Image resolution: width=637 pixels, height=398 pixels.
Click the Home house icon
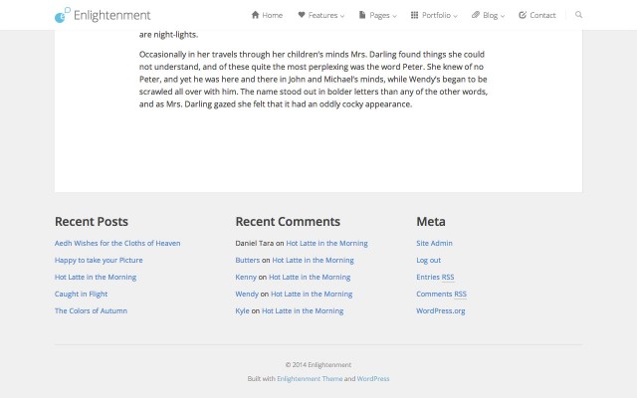click(255, 15)
